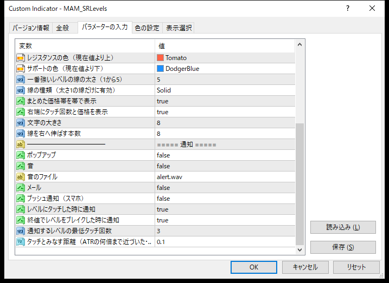This screenshot has height=283, width=389.
Task: Toggle the true value of 右端にタッチ回数と価格を表示
Action: click(x=225, y=112)
